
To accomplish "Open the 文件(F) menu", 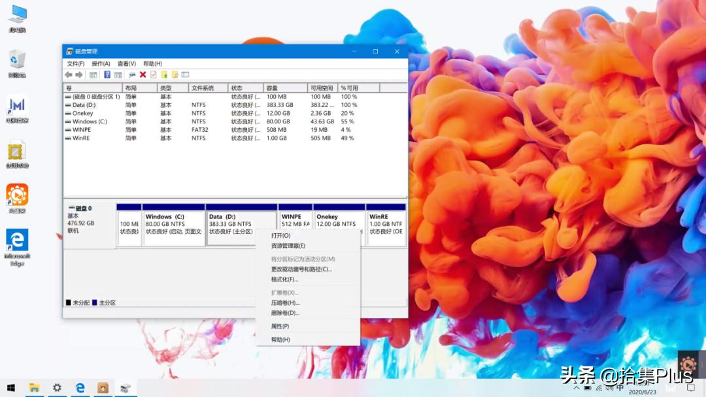I will [76, 64].
